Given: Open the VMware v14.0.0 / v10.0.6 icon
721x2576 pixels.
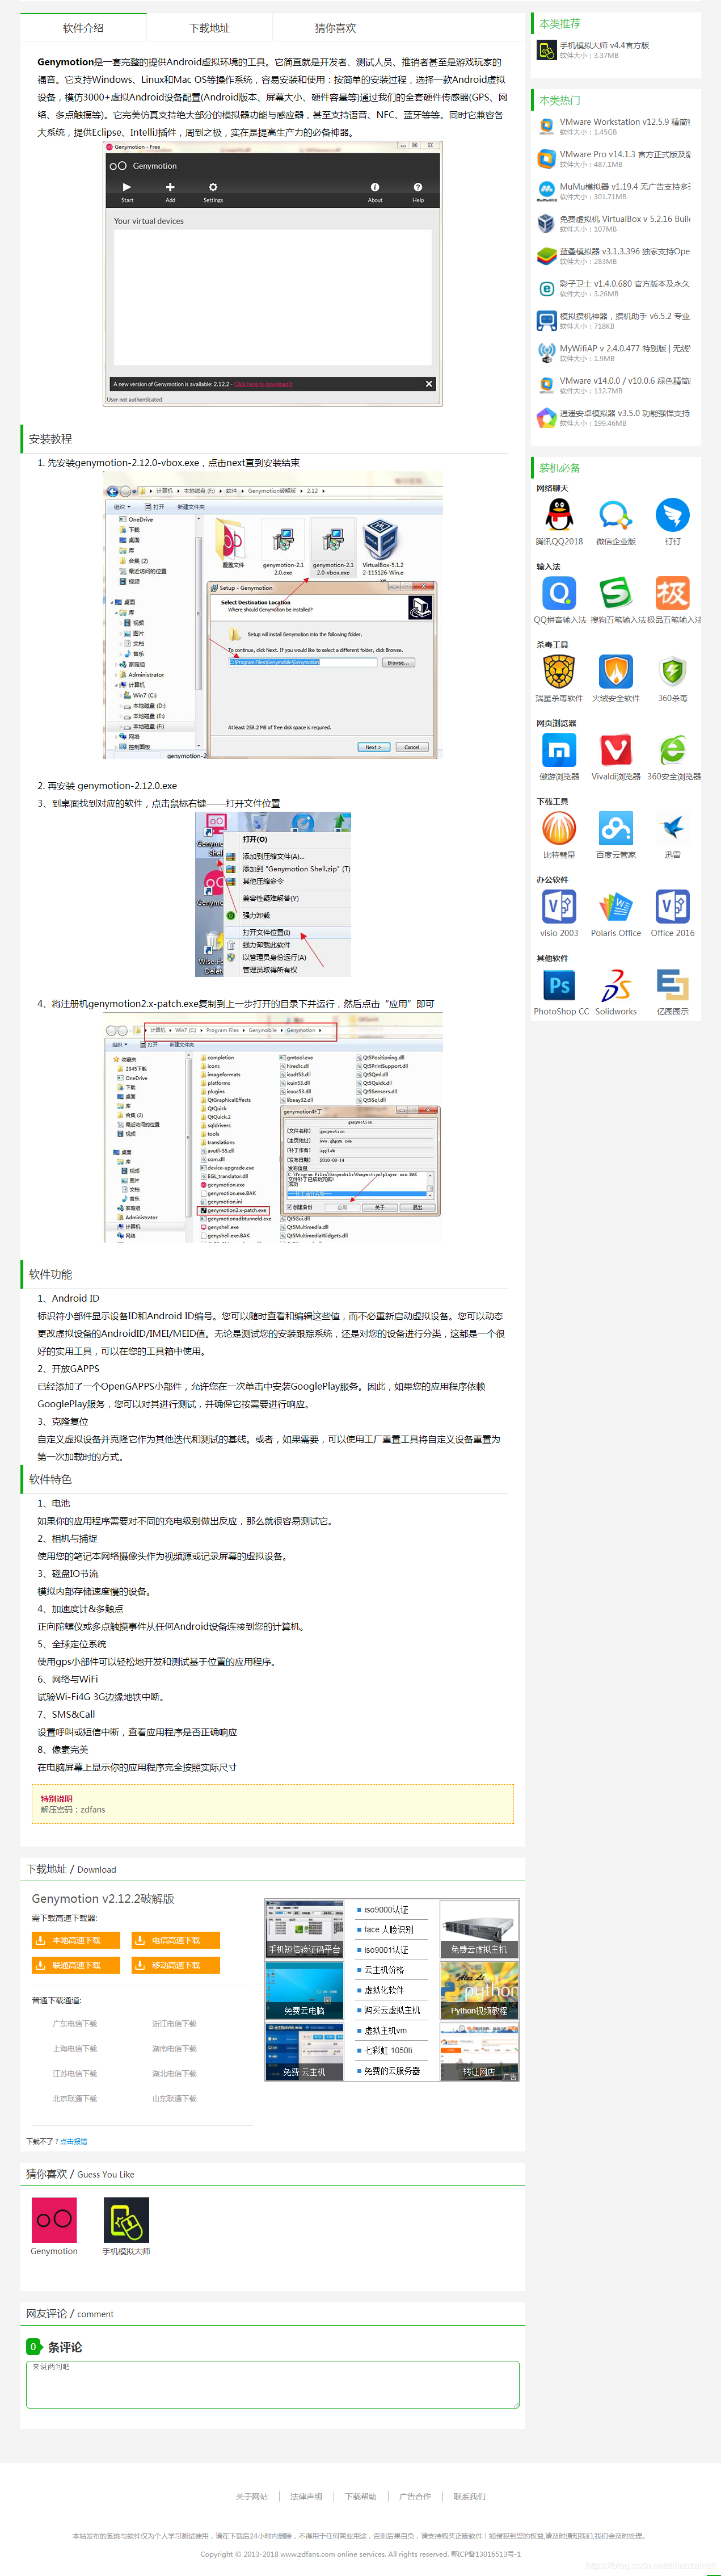Looking at the screenshot, I should pyautogui.click(x=546, y=386).
